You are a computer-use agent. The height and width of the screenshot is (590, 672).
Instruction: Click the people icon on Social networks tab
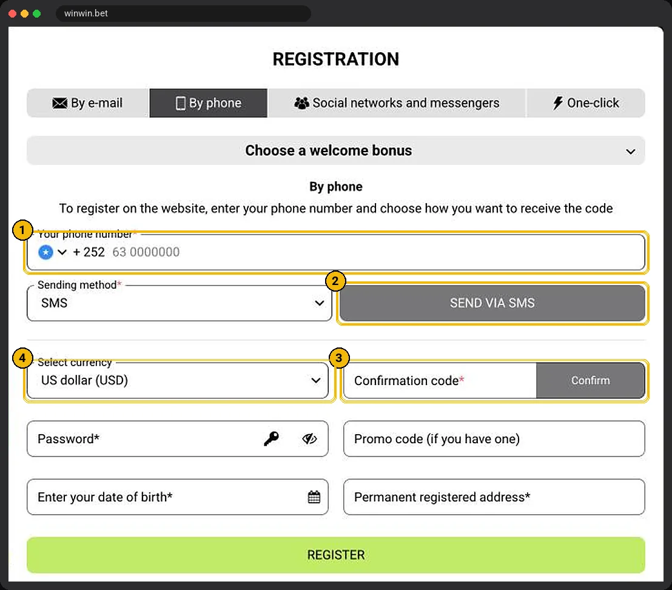click(301, 103)
